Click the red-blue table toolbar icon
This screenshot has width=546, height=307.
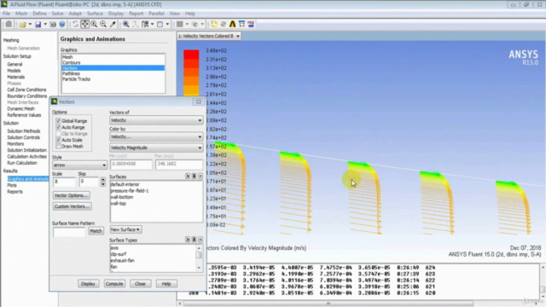241,24
